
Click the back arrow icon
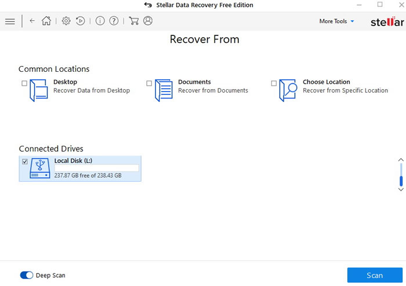(x=32, y=21)
